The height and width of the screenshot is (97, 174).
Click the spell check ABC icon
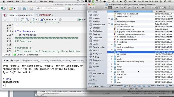(x=22, y=20)
